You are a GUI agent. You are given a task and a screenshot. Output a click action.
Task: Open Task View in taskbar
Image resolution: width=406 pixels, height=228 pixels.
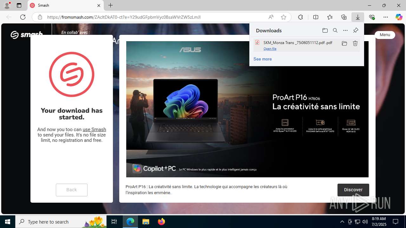[114, 222]
